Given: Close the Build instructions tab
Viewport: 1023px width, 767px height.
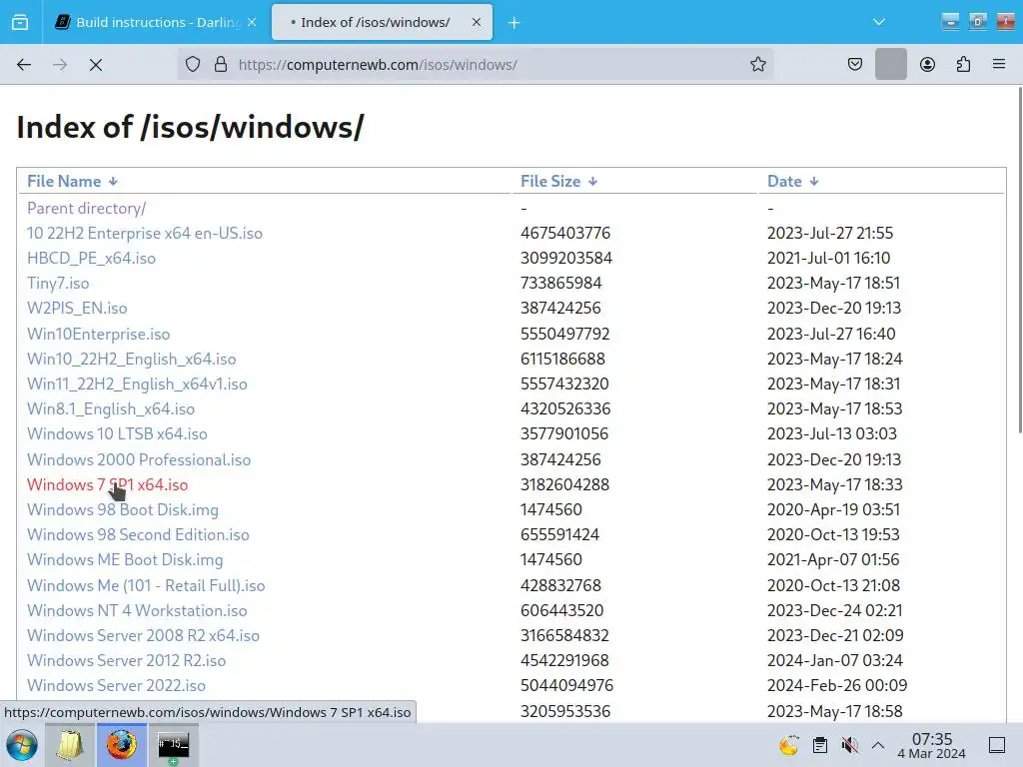Looking at the screenshot, I should pyautogui.click(x=252, y=22).
